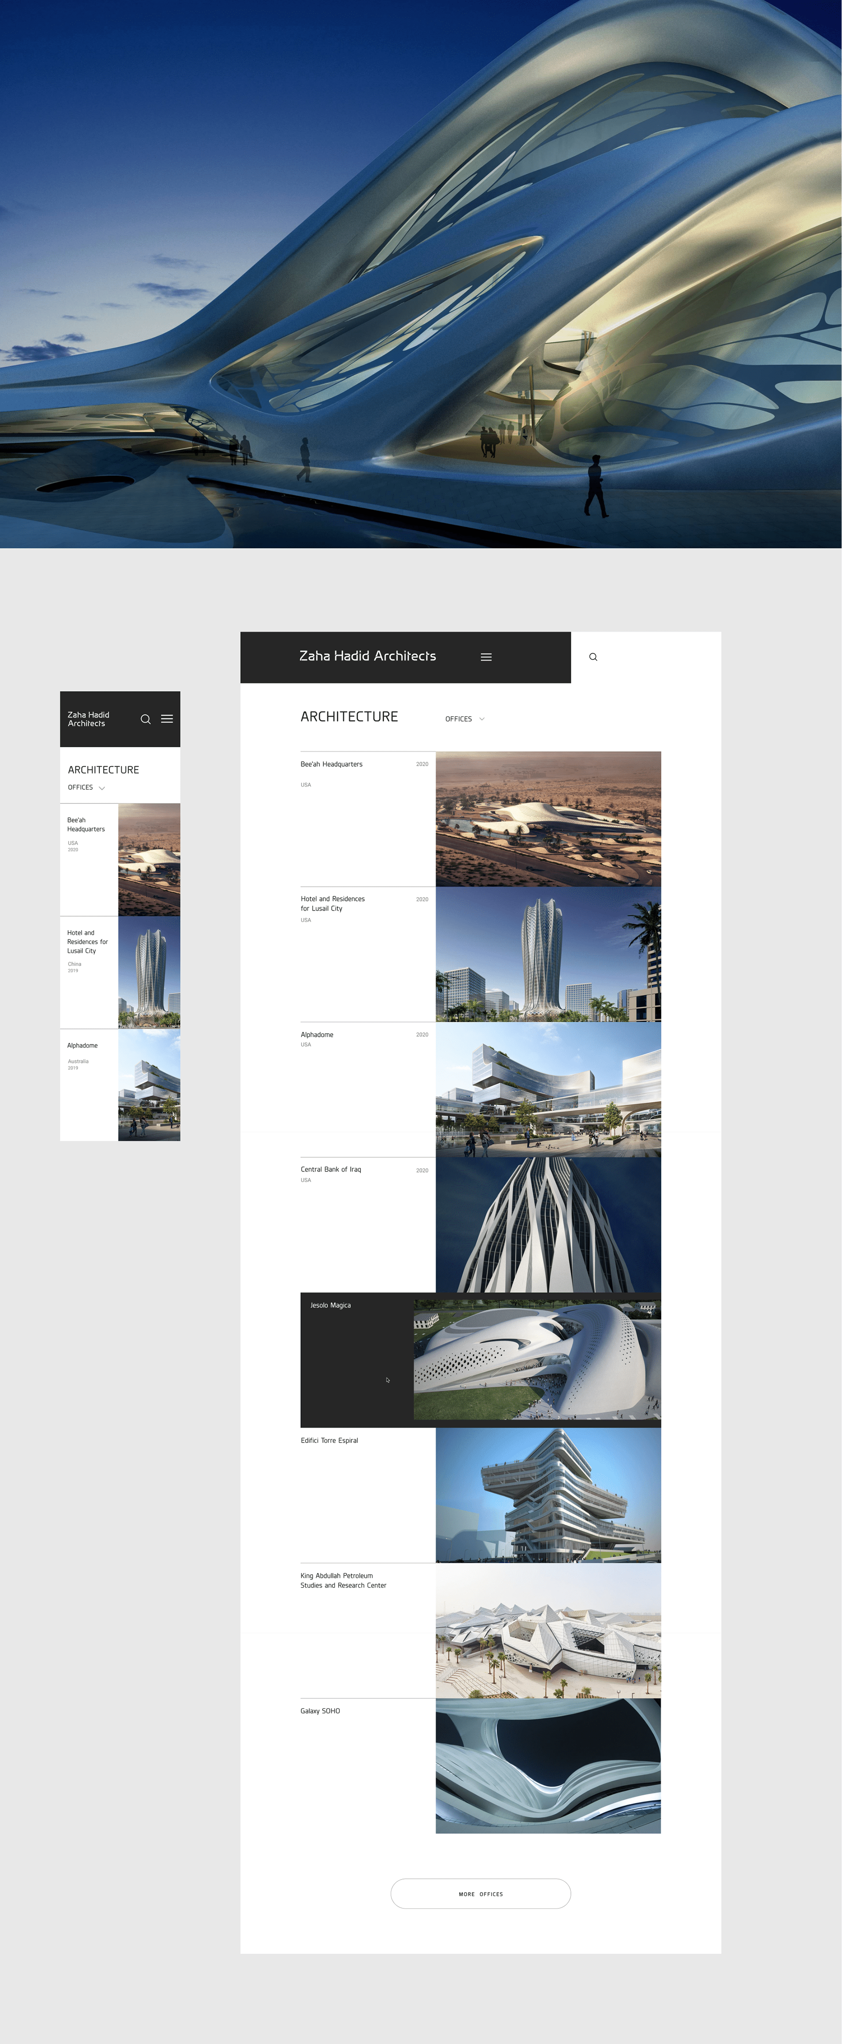Image resolution: width=842 pixels, height=2044 pixels.
Task: Expand the mobile OFFICES chevron
Action: pyautogui.click(x=102, y=788)
